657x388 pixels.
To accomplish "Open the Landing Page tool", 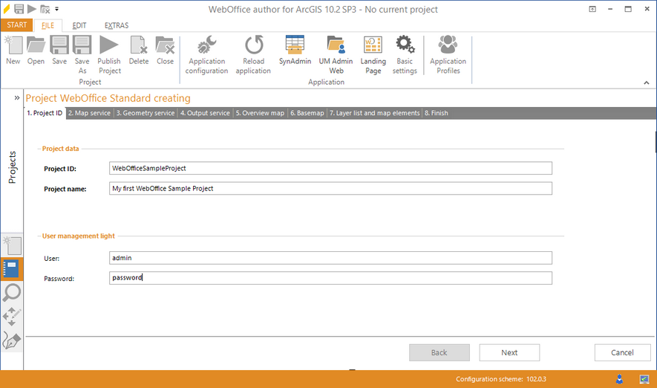I will pos(373,55).
